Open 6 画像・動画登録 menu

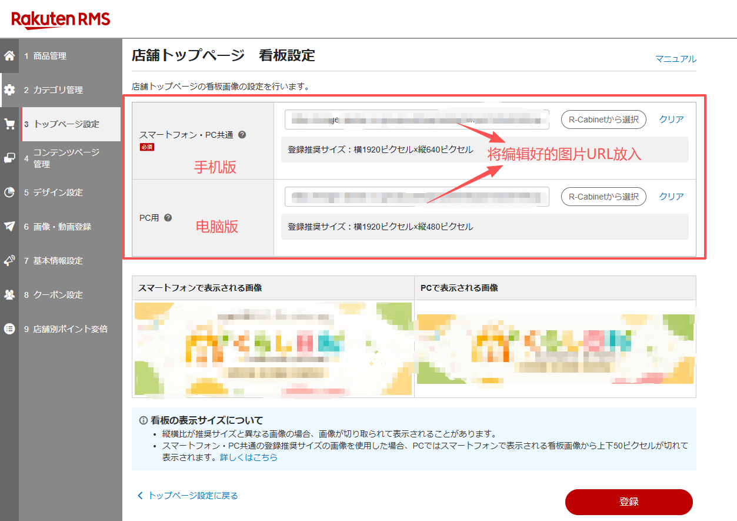[70, 227]
